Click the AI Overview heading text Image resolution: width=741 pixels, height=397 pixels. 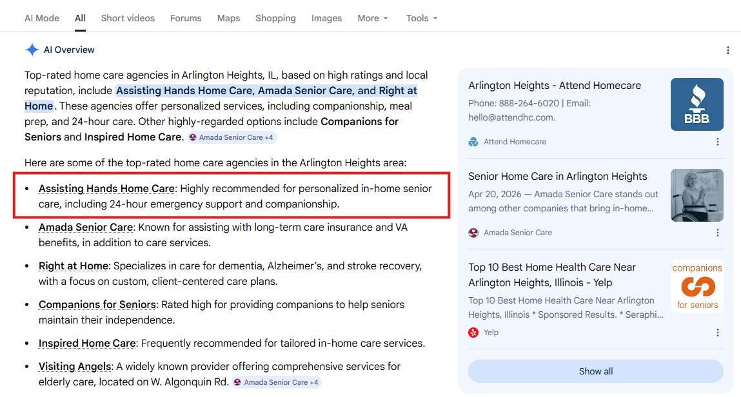[69, 50]
